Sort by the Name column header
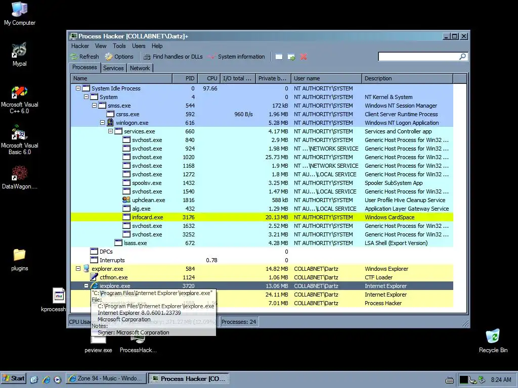 click(x=121, y=78)
